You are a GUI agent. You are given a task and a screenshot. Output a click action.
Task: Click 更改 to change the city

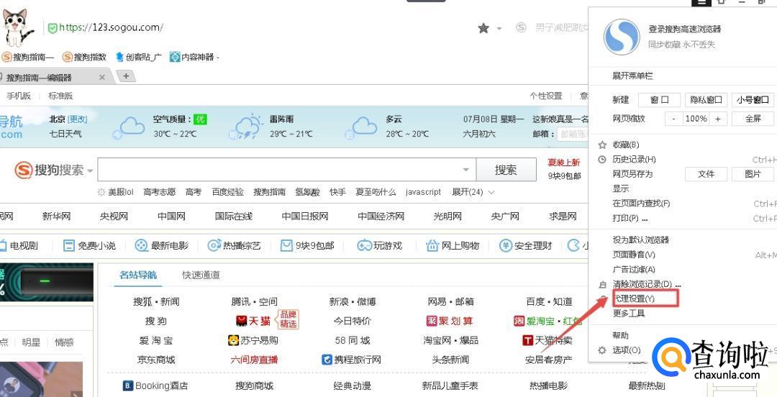77,119
